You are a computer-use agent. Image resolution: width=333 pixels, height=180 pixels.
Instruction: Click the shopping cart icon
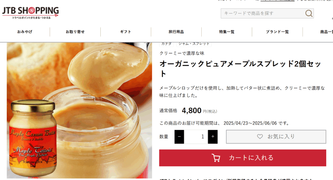(x=216, y=158)
